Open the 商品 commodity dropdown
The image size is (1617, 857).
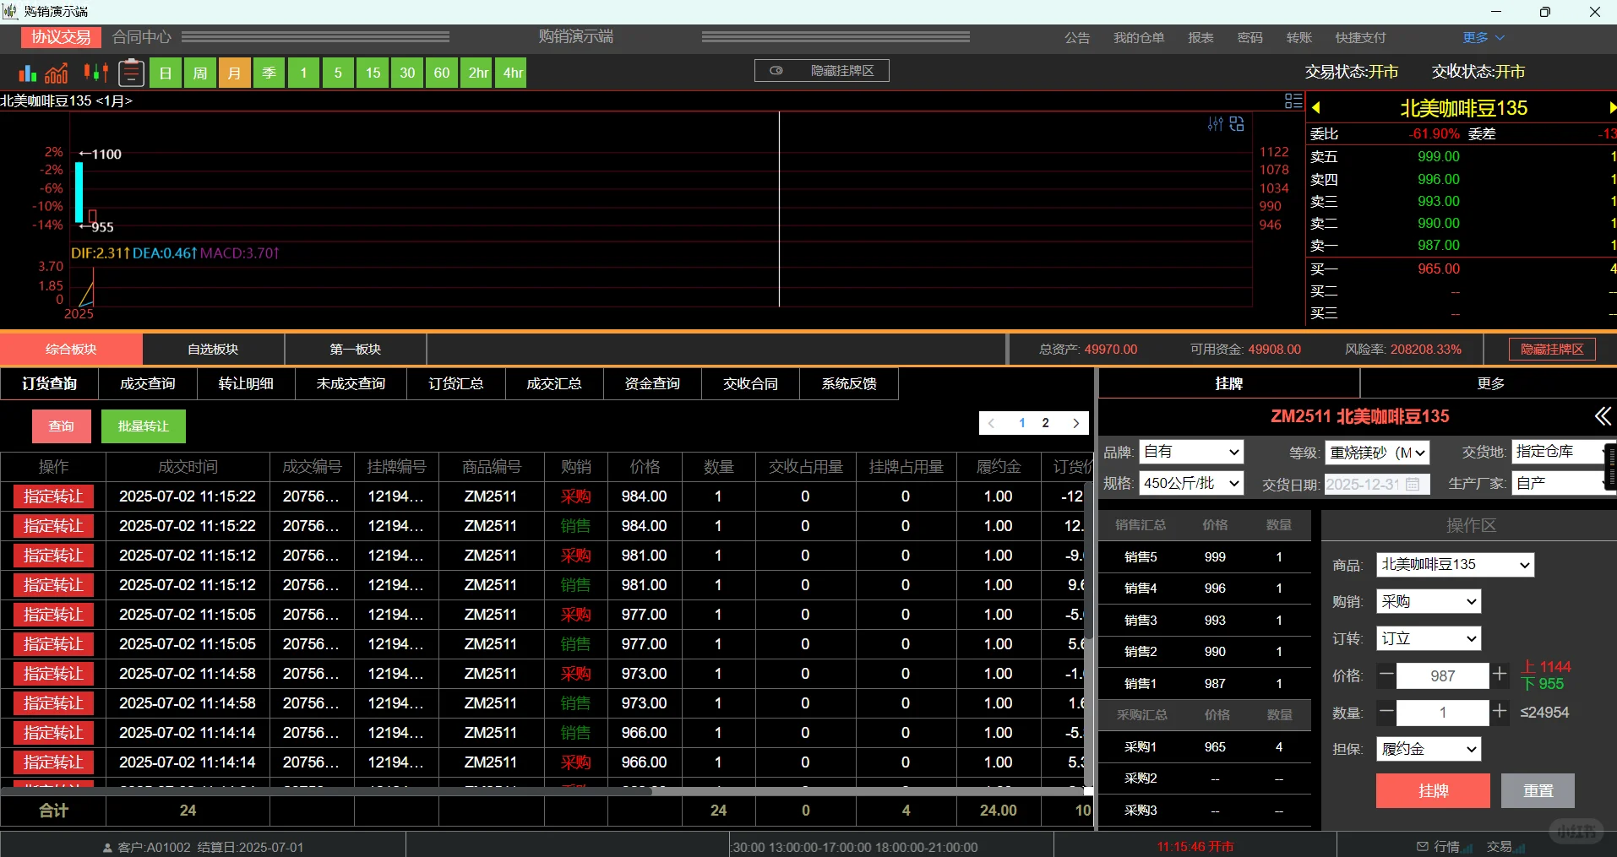1456,564
